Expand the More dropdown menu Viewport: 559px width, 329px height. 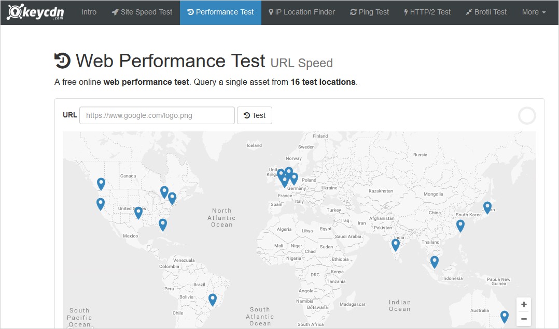[534, 12]
